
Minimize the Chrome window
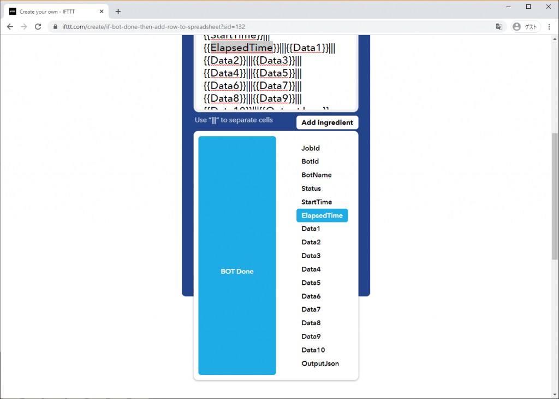tap(508, 7)
